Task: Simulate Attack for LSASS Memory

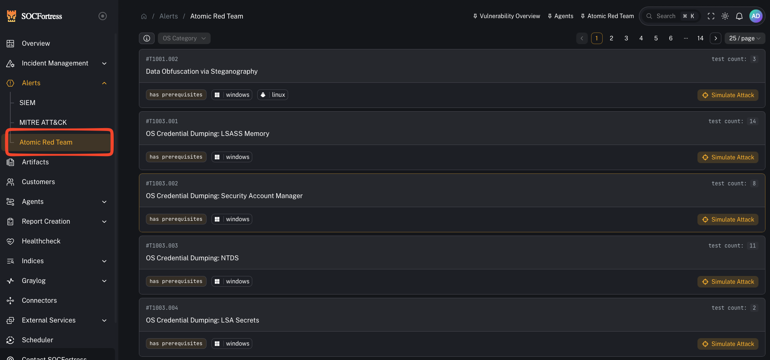Action: click(728, 157)
